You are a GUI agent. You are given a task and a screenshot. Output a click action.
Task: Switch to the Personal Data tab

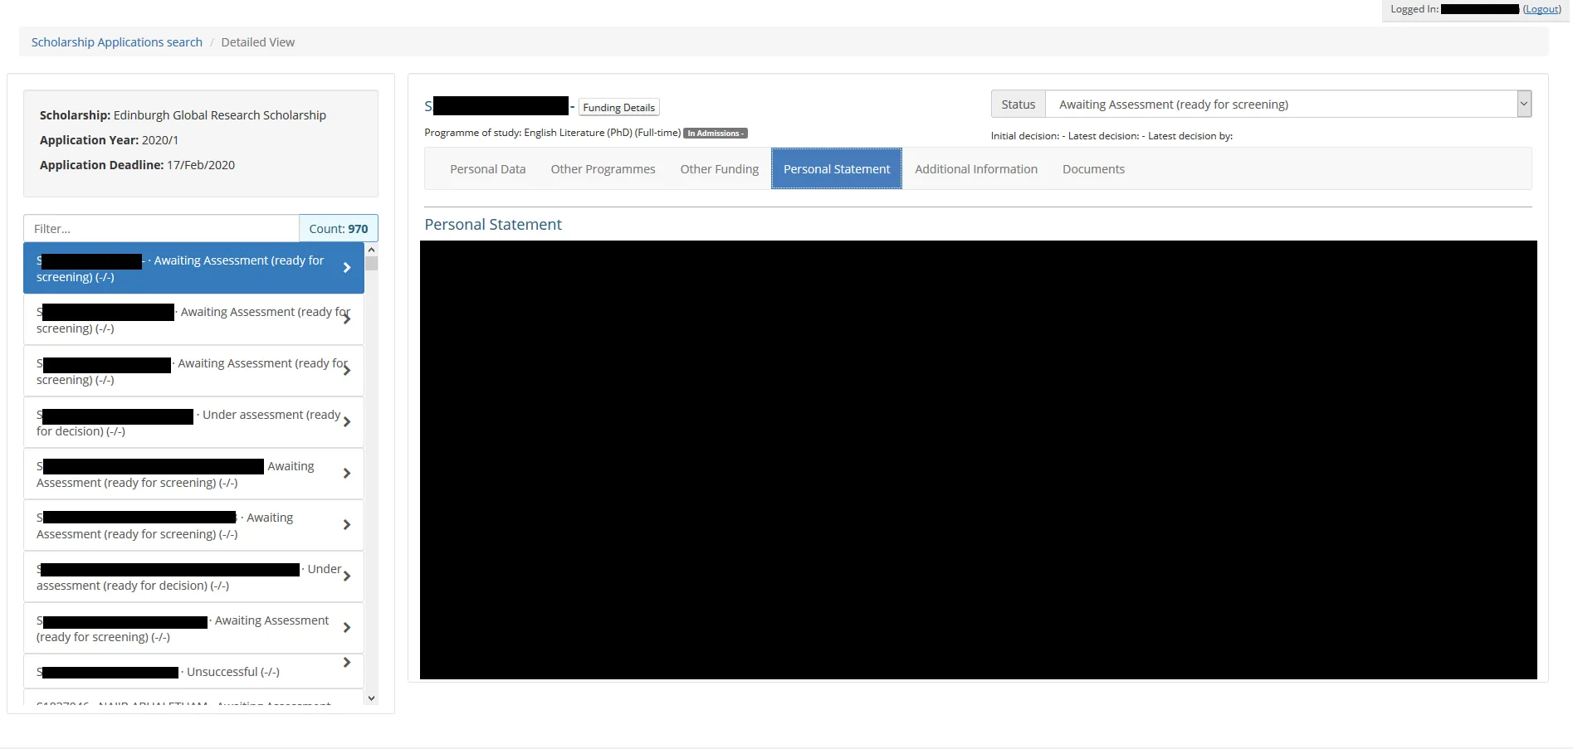point(487,169)
